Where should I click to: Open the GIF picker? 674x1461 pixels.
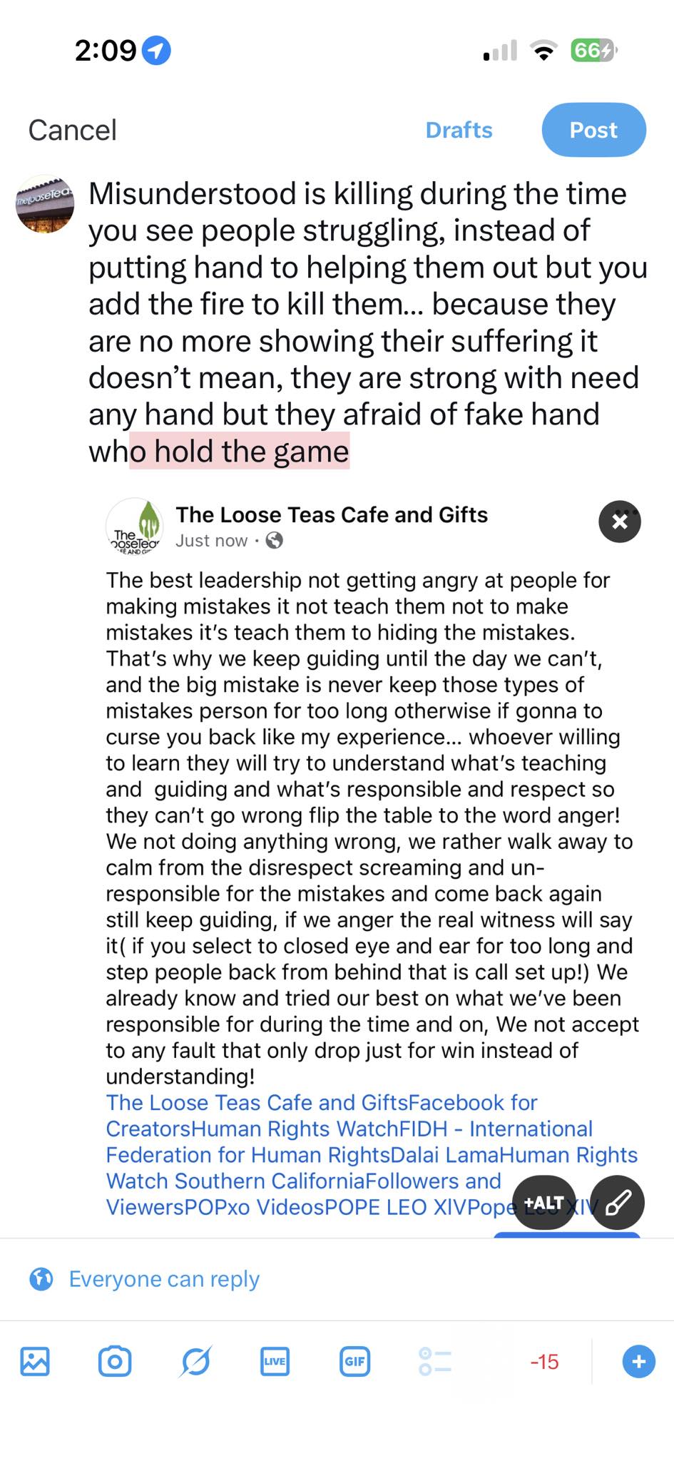tap(354, 1361)
